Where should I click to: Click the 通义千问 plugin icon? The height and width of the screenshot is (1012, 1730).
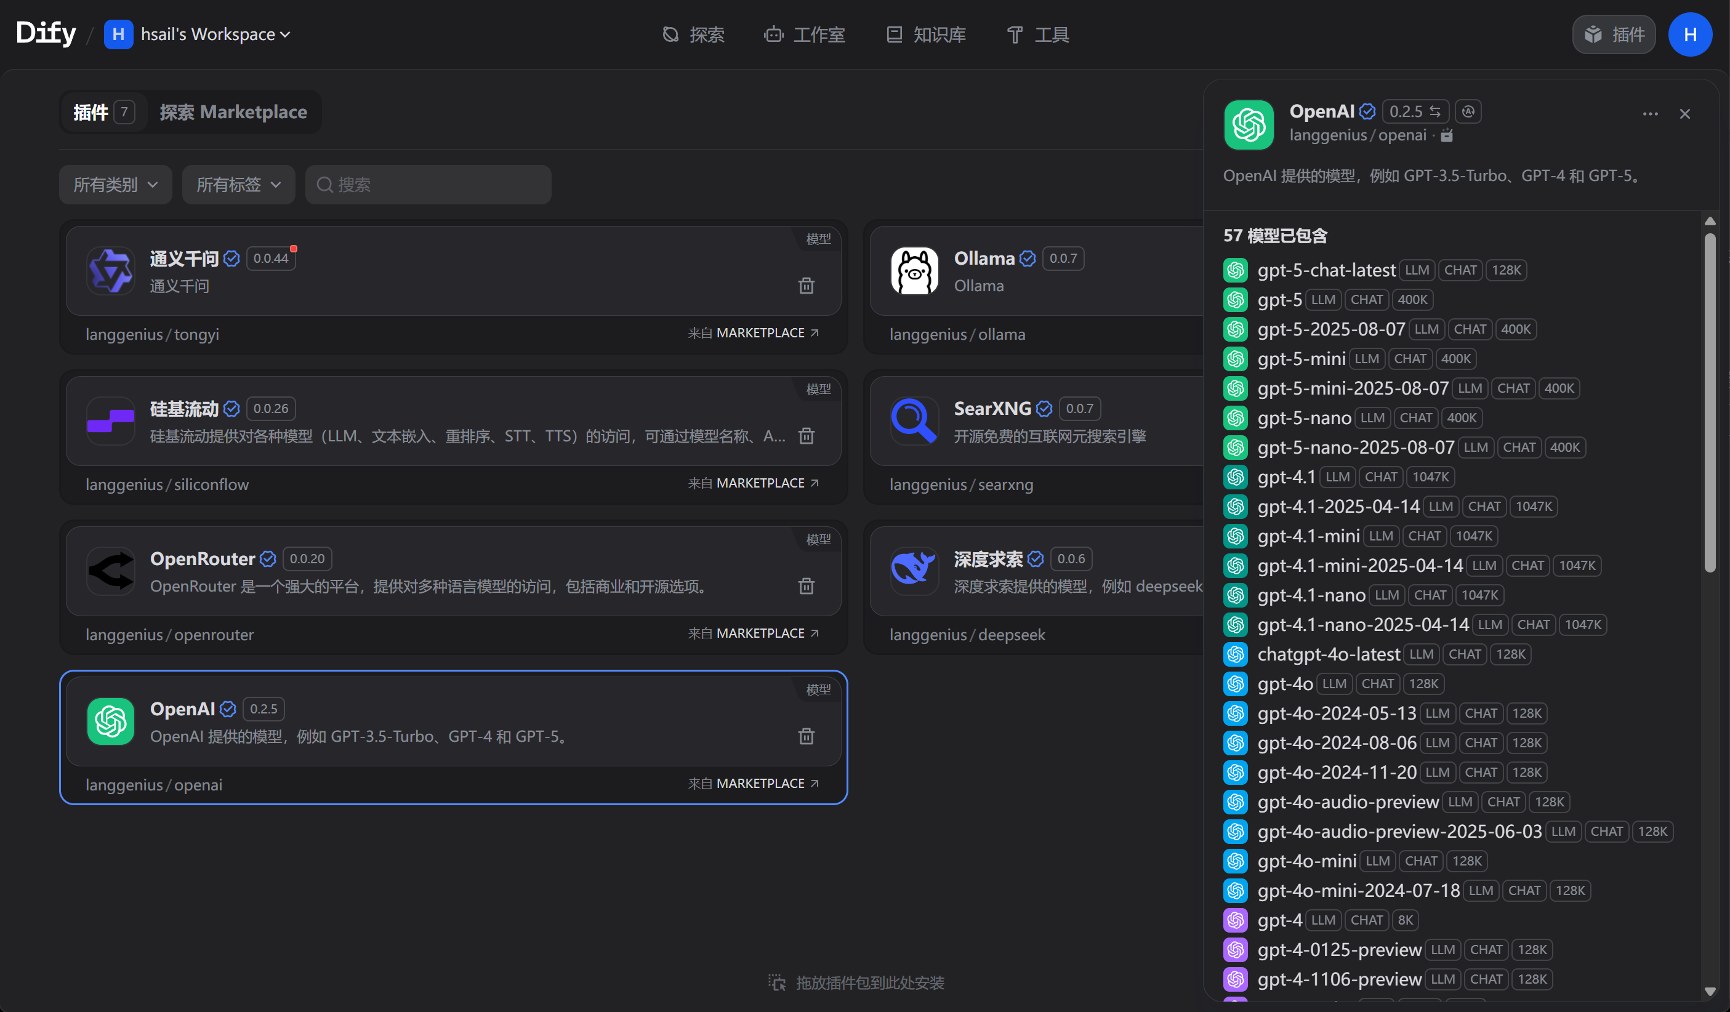point(111,270)
